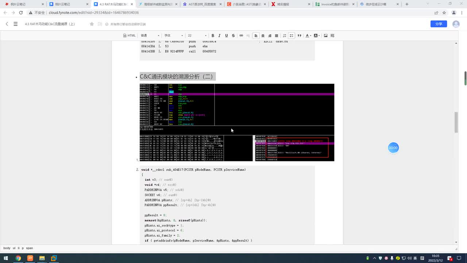Insert an image into the note
This screenshot has width=467, height=263.
(325, 35)
